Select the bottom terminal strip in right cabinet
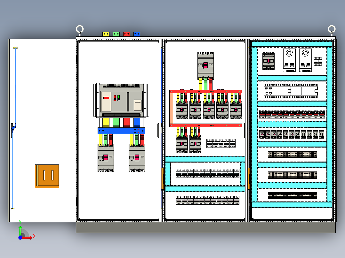This screenshot has width=345, height=258. click(x=292, y=195)
